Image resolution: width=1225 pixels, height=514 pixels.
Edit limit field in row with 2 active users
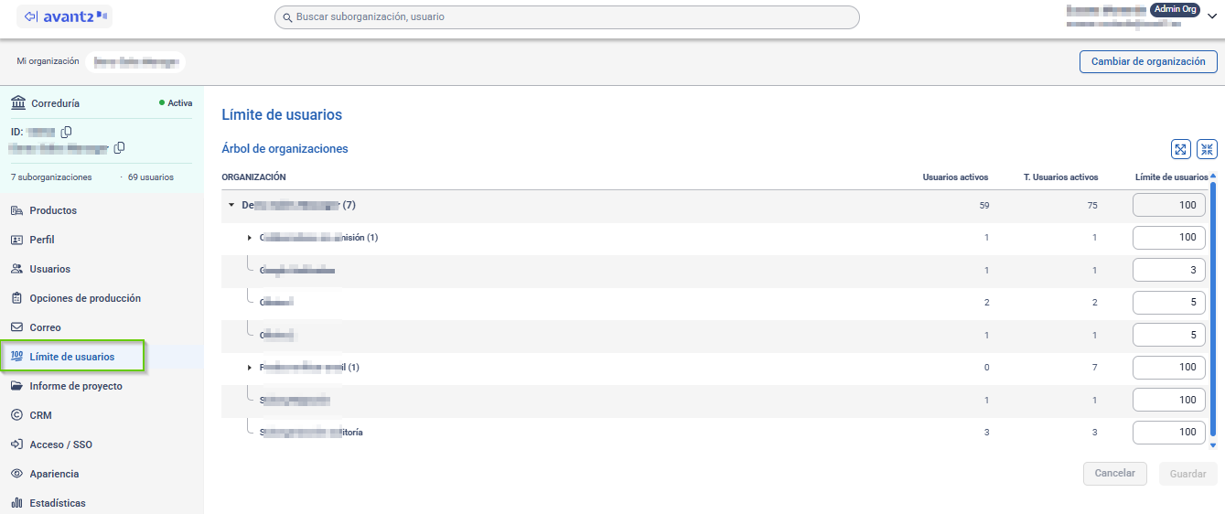(x=1169, y=303)
